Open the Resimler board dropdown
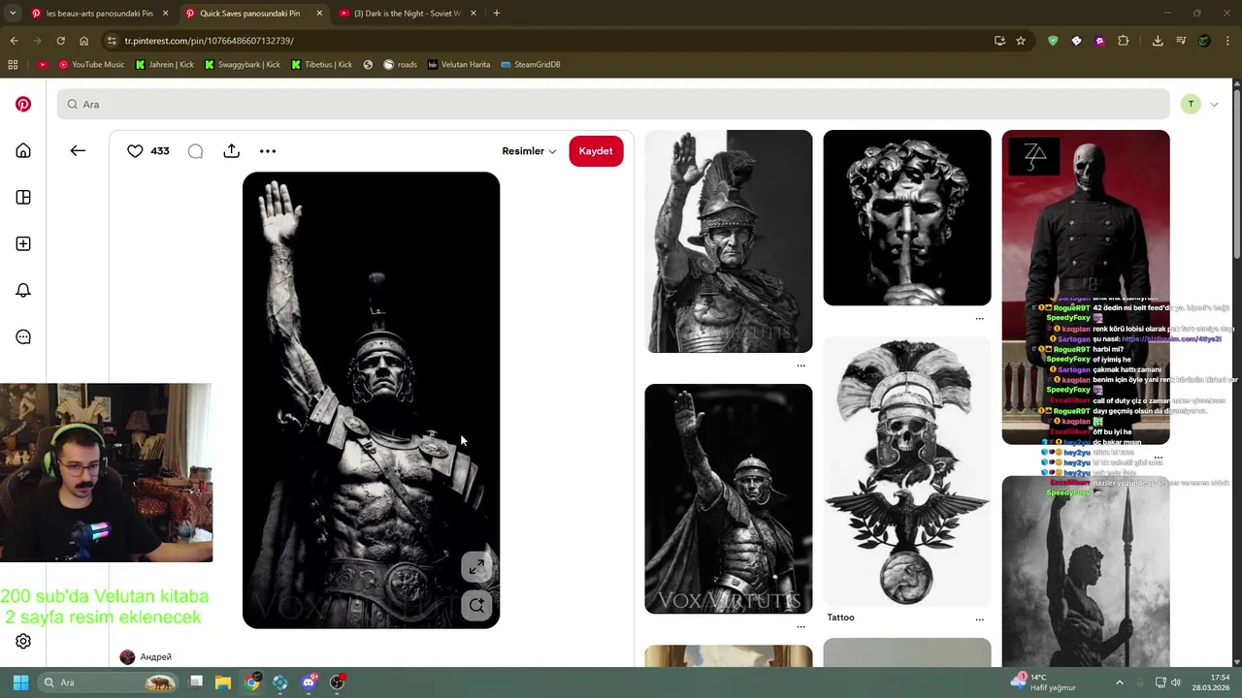 (529, 151)
